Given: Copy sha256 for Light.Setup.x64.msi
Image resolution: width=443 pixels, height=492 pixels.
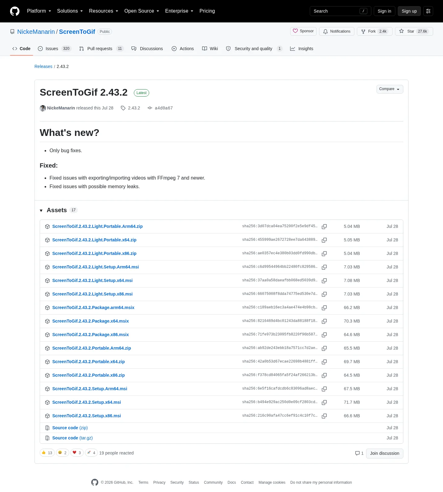Looking at the screenshot, I should coord(324,281).
